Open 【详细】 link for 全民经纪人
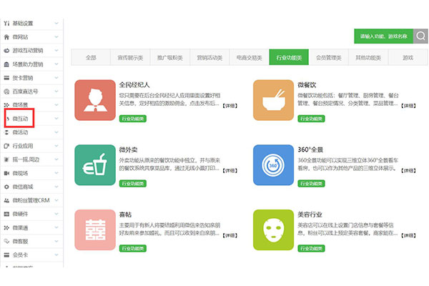 click(230, 106)
